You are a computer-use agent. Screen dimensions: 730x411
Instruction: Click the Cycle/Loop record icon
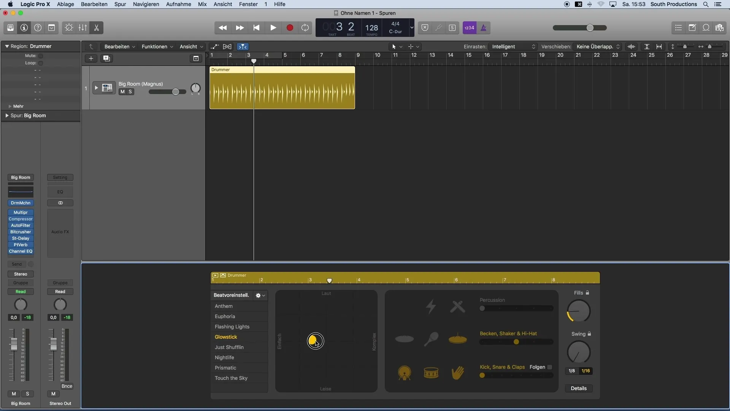tap(305, 28)
